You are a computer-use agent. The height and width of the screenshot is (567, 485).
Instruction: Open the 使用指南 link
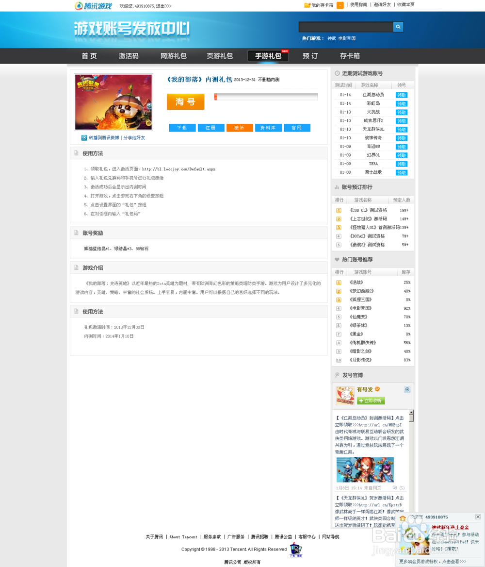point(358,5)
